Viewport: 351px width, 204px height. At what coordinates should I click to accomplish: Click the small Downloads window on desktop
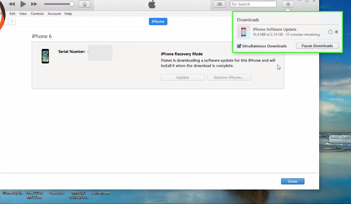pyautogui.click(x=340, y=138)
